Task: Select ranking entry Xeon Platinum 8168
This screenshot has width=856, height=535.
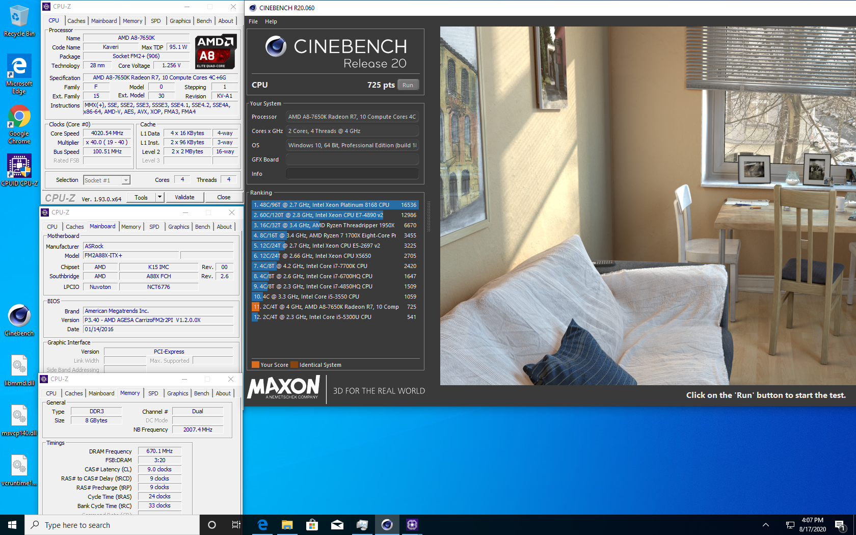Action: [x=335, y=205]
